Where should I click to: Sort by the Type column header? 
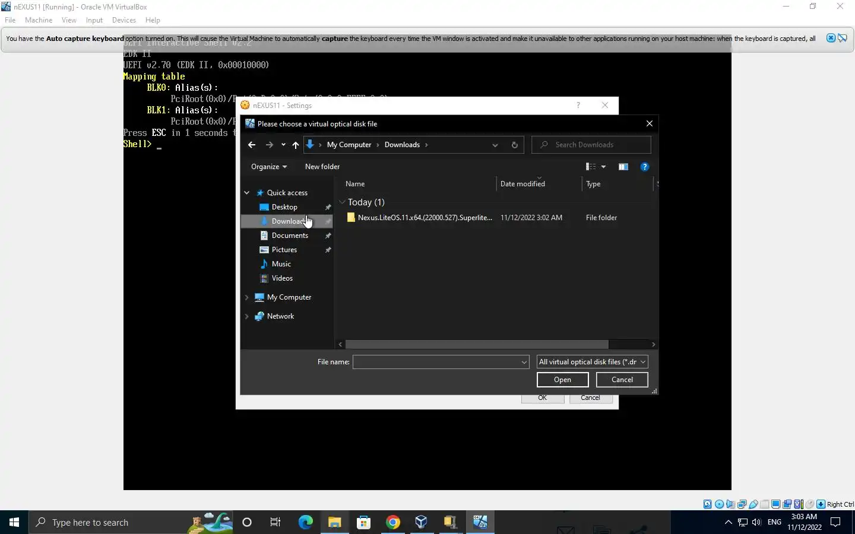(x=593, y=184)
